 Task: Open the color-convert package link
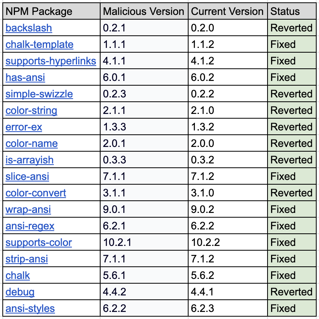(36, 193)
